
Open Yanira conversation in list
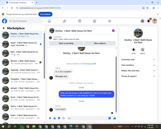pyautogui.click(x=22, y=108)
